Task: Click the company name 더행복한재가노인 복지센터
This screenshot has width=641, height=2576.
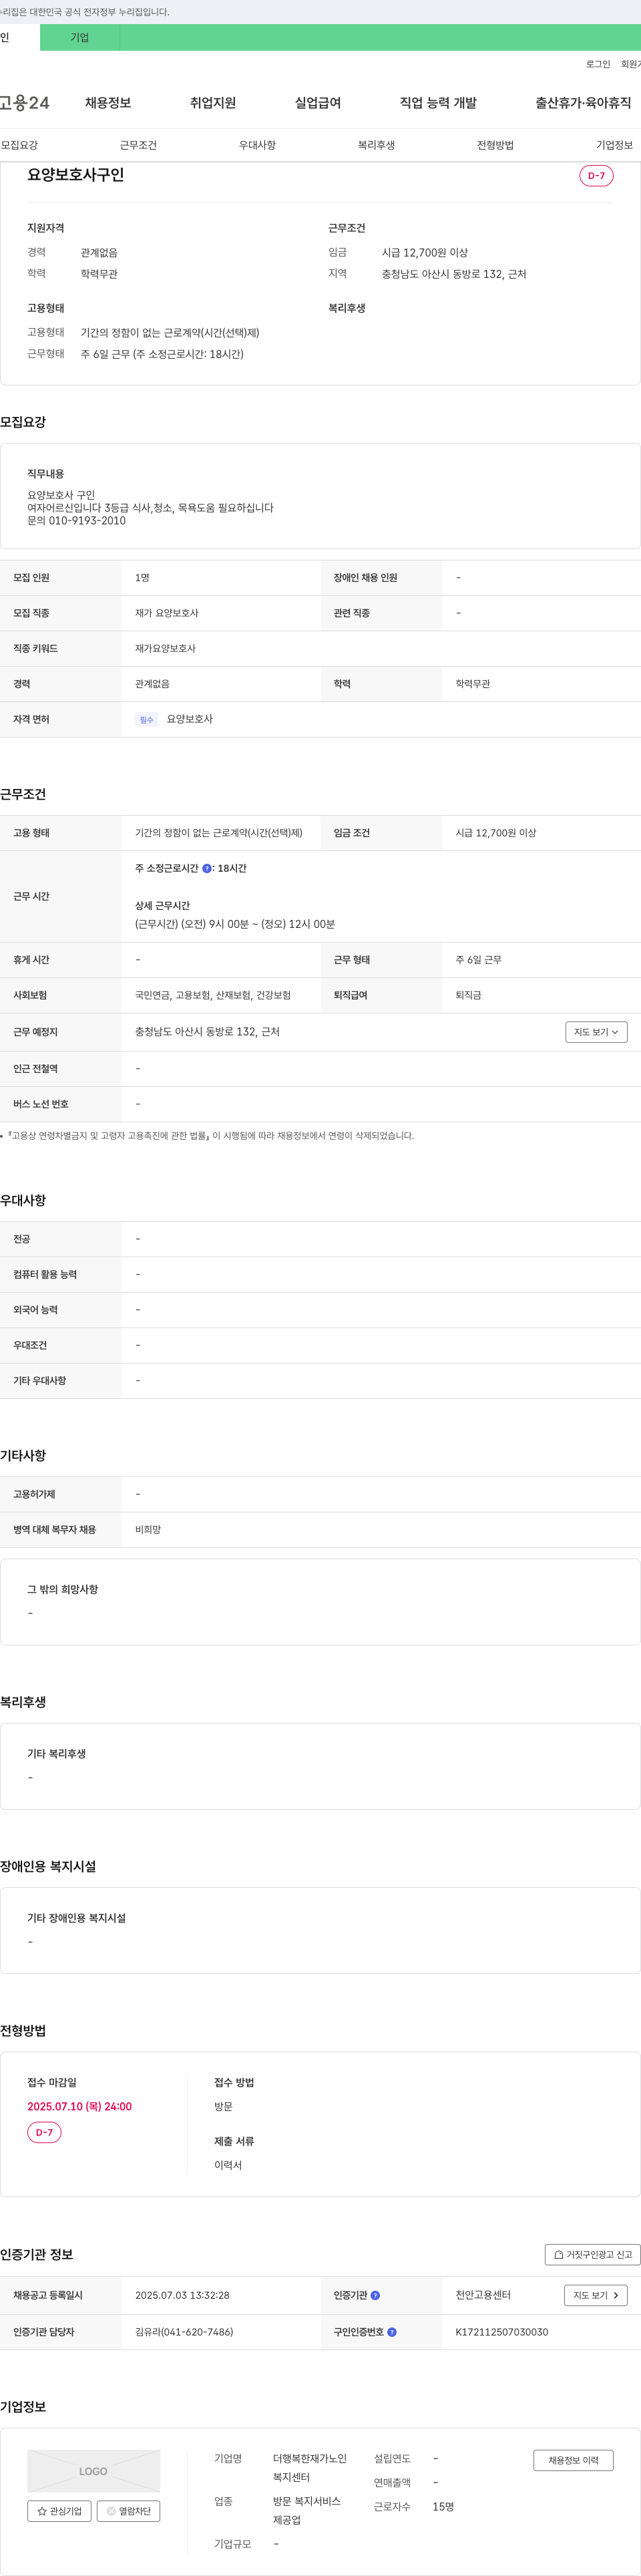Action: (x=310, y=2467)
